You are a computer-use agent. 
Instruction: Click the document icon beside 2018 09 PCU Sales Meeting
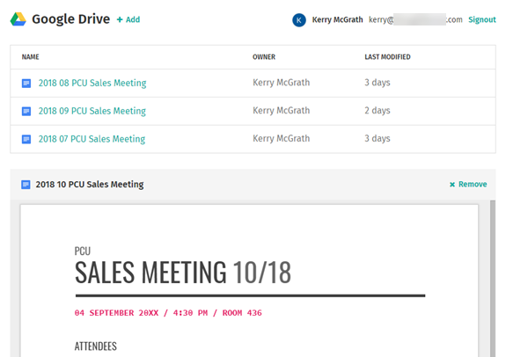26,112
